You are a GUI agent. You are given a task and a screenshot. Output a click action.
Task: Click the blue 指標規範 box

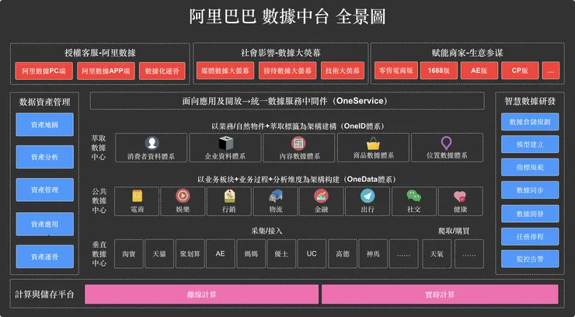pos(530,167)
